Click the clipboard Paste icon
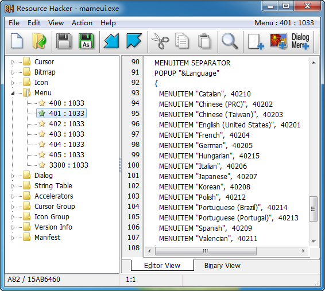Image resolution: width=325 pixels, height=291 pixels. coord(204,41)
